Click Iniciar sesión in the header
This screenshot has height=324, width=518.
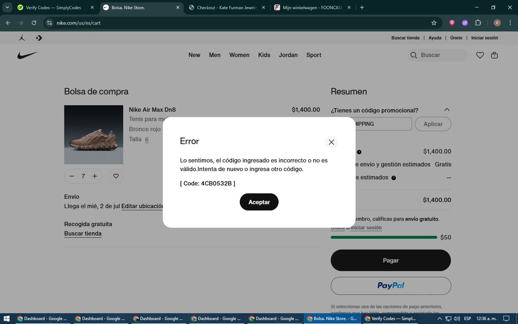[485, 38]
